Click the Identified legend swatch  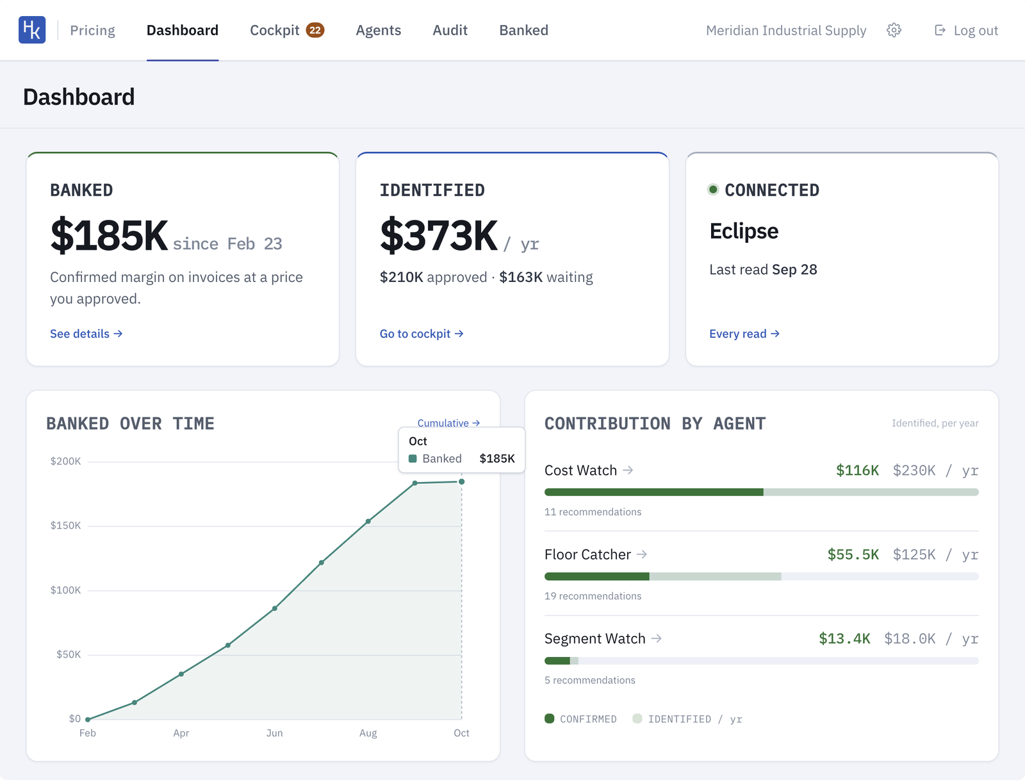coord(637,718)
